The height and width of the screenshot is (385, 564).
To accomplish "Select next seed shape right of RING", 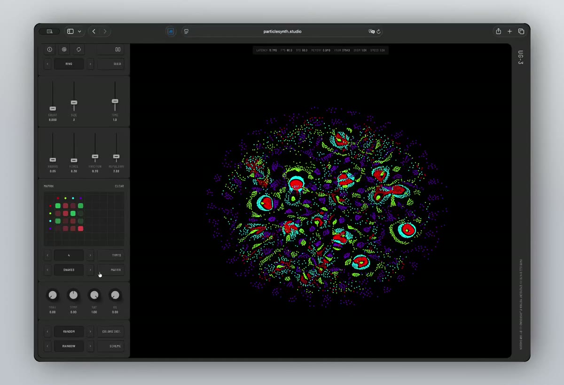I will [x=90, y=64].
